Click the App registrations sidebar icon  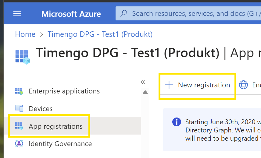[19, 126]
